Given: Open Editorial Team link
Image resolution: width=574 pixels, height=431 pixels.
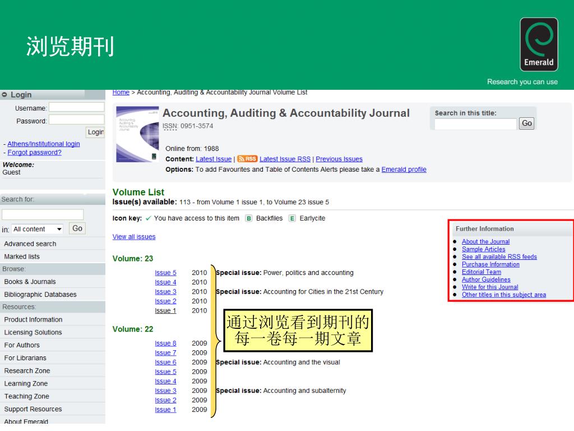Looking at the screenshot, I should (482, 272).
